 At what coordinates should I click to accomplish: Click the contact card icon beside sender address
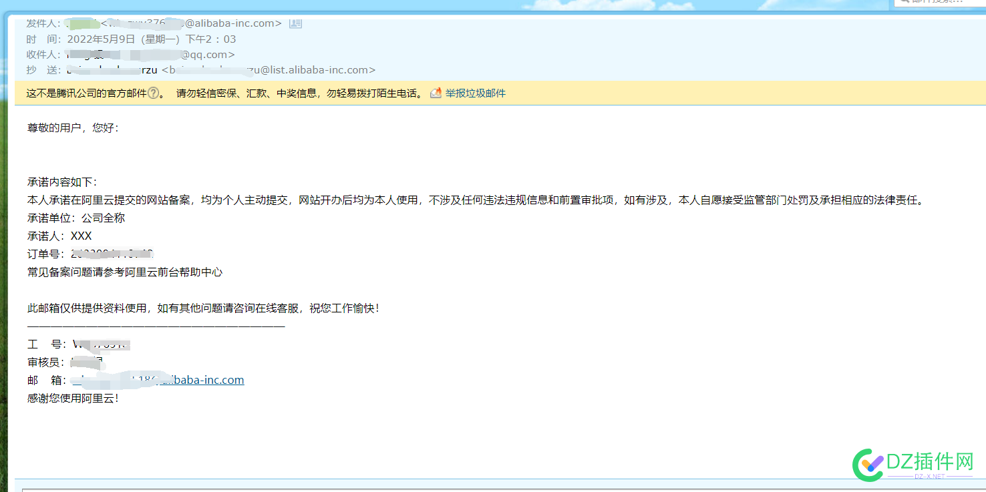(x=295, y=23)
